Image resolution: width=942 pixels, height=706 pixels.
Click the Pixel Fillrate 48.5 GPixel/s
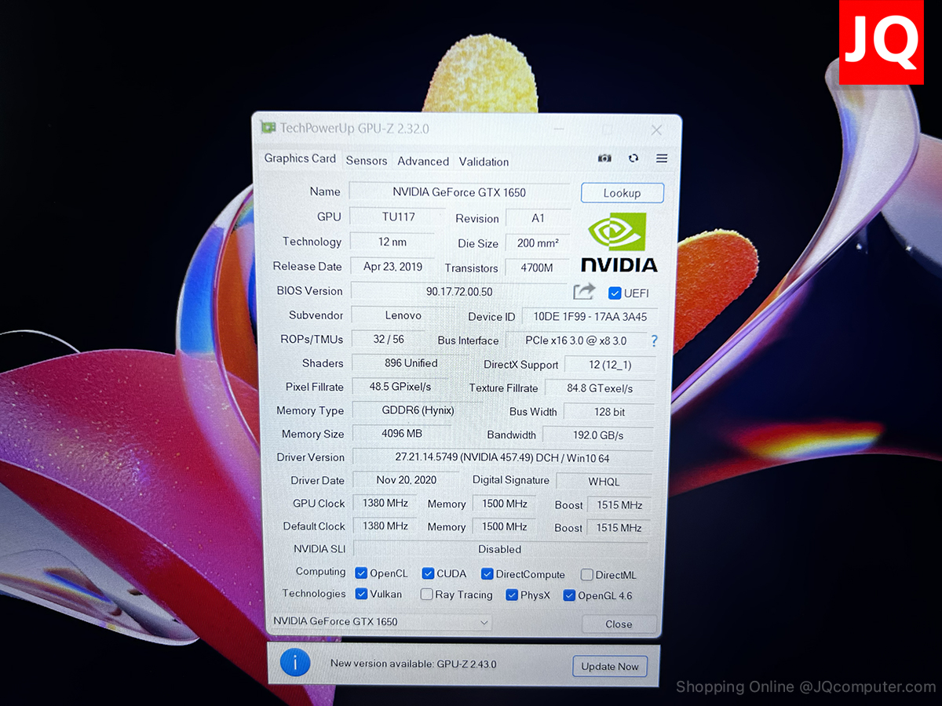(x=401, y=387)
